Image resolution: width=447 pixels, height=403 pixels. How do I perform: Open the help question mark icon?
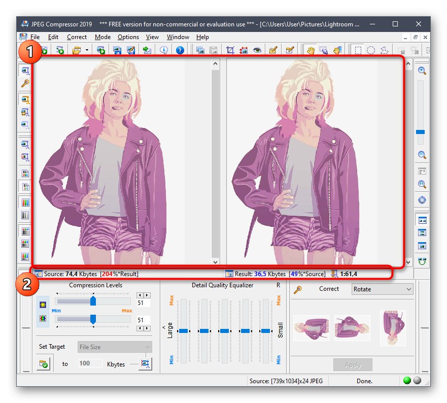pos(180,50)
